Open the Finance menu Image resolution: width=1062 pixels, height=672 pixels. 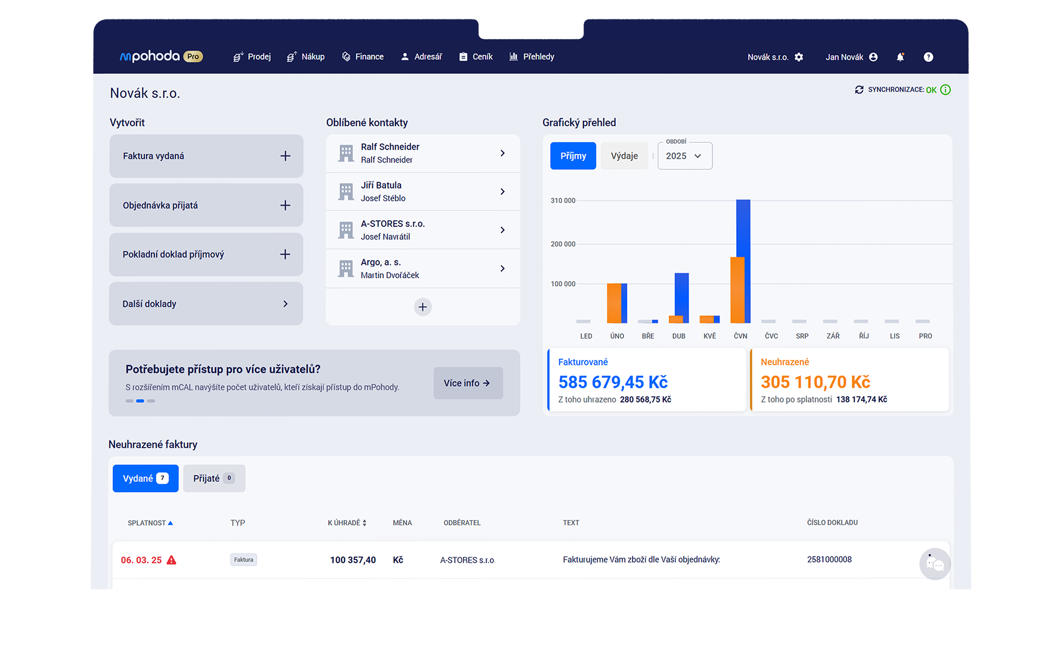(363, 56)
